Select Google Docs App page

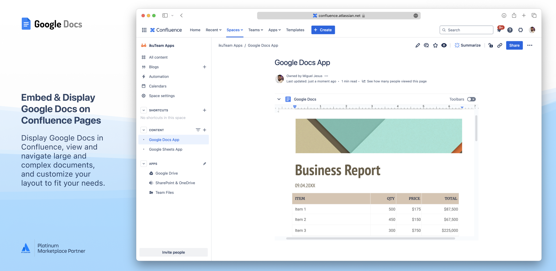(173, 140)
